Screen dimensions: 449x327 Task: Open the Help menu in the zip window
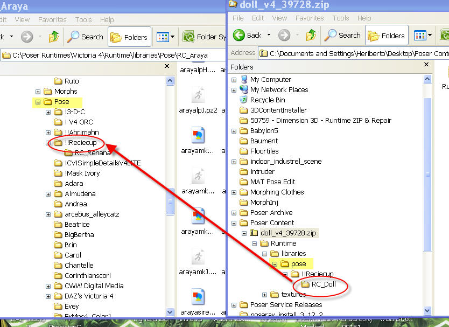[x=364, y=18]
